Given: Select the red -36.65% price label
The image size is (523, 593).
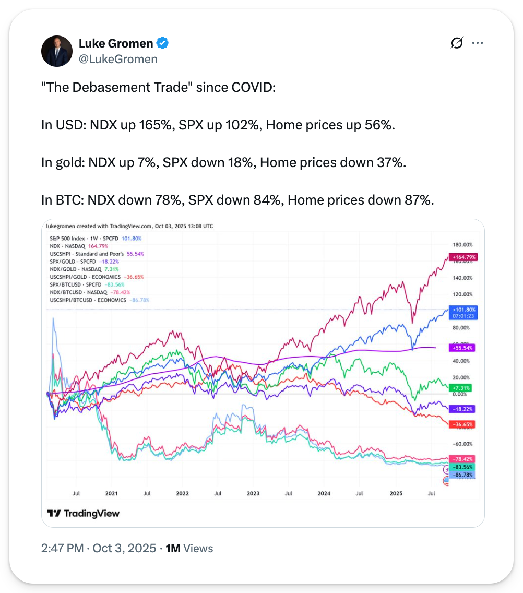Looking at the screenshot, I should tap(460, 424).
